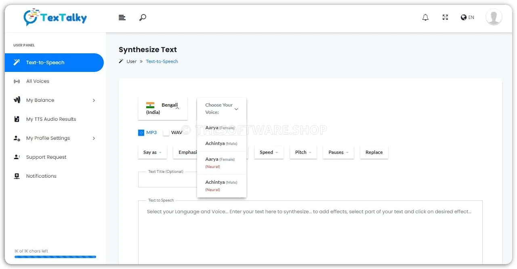Click the Text-to-Speech breadcrumb link
The height and width of the screenshot is (269, 517).
(x=162, y=61)
